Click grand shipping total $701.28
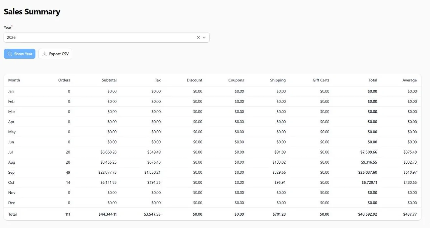 (x=279, y=214)
